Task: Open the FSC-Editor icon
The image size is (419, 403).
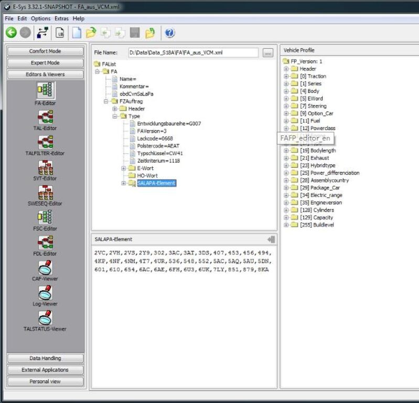Action: (46, 217)
